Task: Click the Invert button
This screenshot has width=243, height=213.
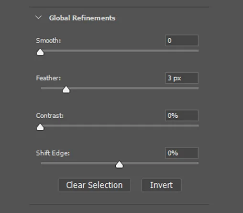Action: tap(161, 185)
